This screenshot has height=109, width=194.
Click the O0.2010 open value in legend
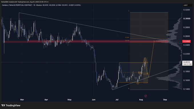(x=45, y=5)
